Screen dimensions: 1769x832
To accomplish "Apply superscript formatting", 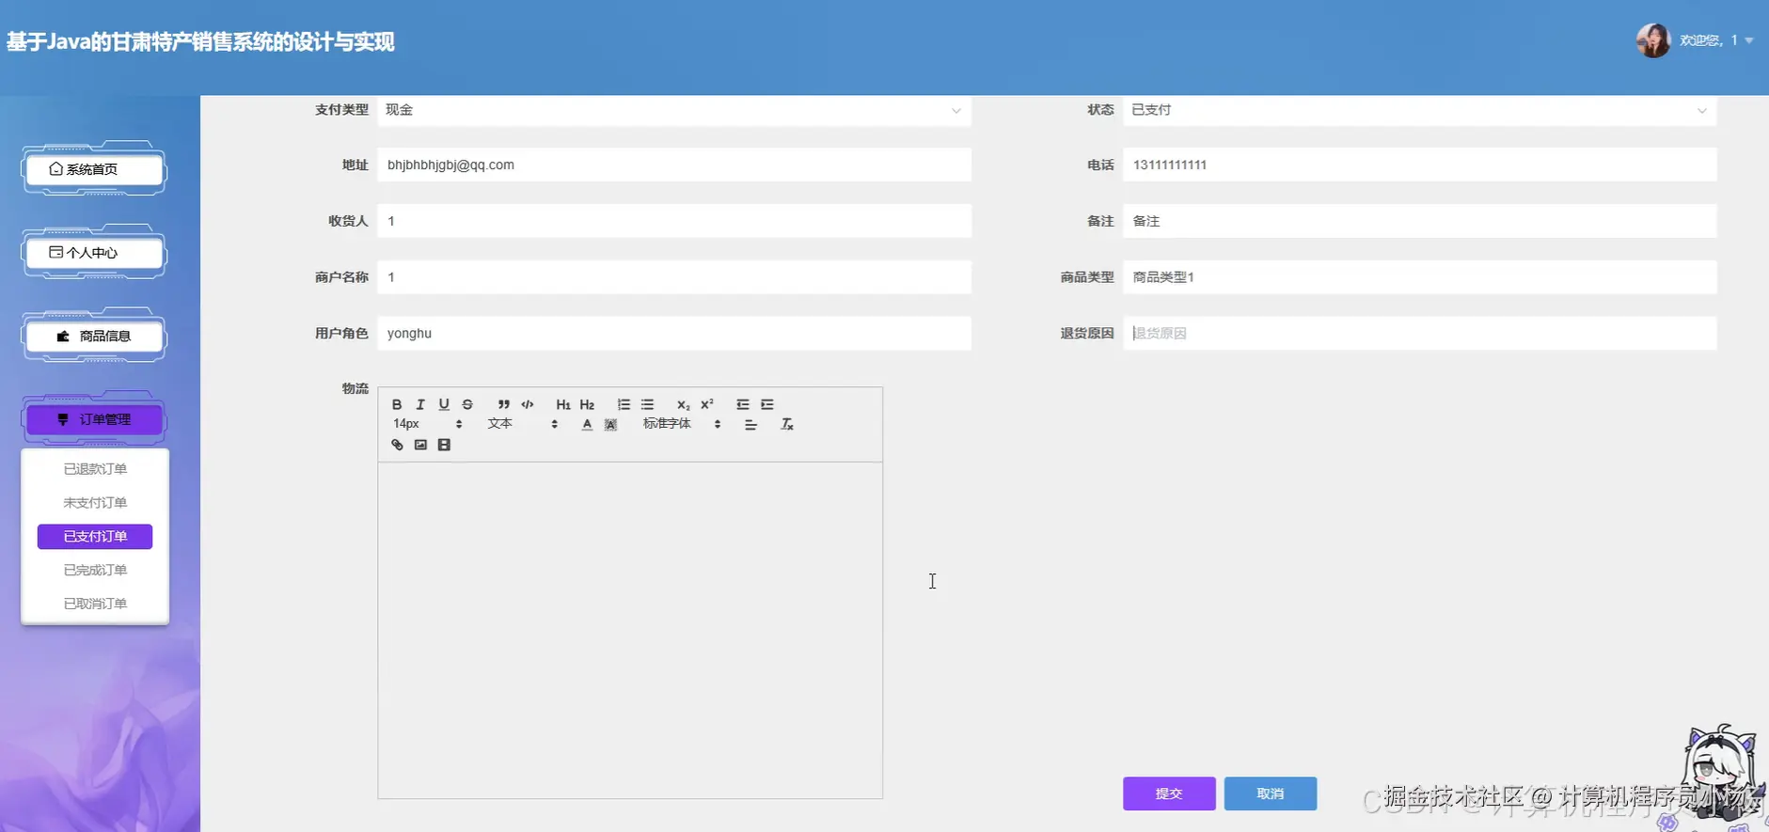I will pos(707,404).
